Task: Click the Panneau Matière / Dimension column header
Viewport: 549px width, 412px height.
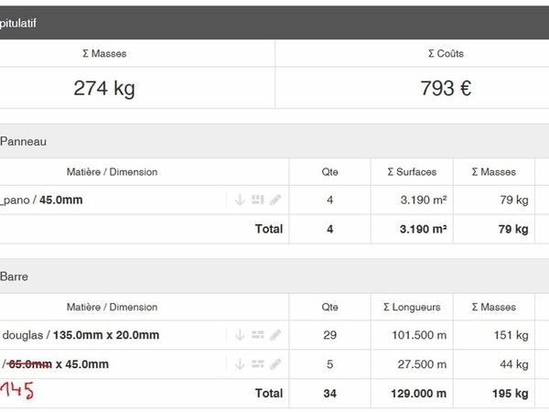Action: pyautogui.click(x=112, y=172)
